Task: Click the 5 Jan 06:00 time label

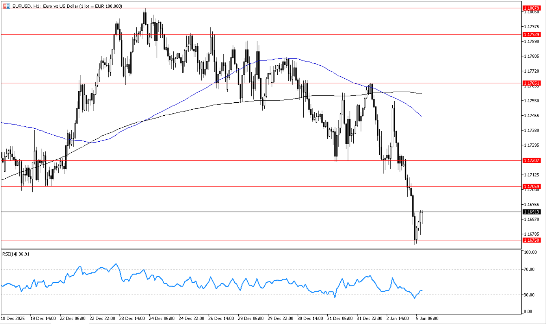Action: point(427,318)
